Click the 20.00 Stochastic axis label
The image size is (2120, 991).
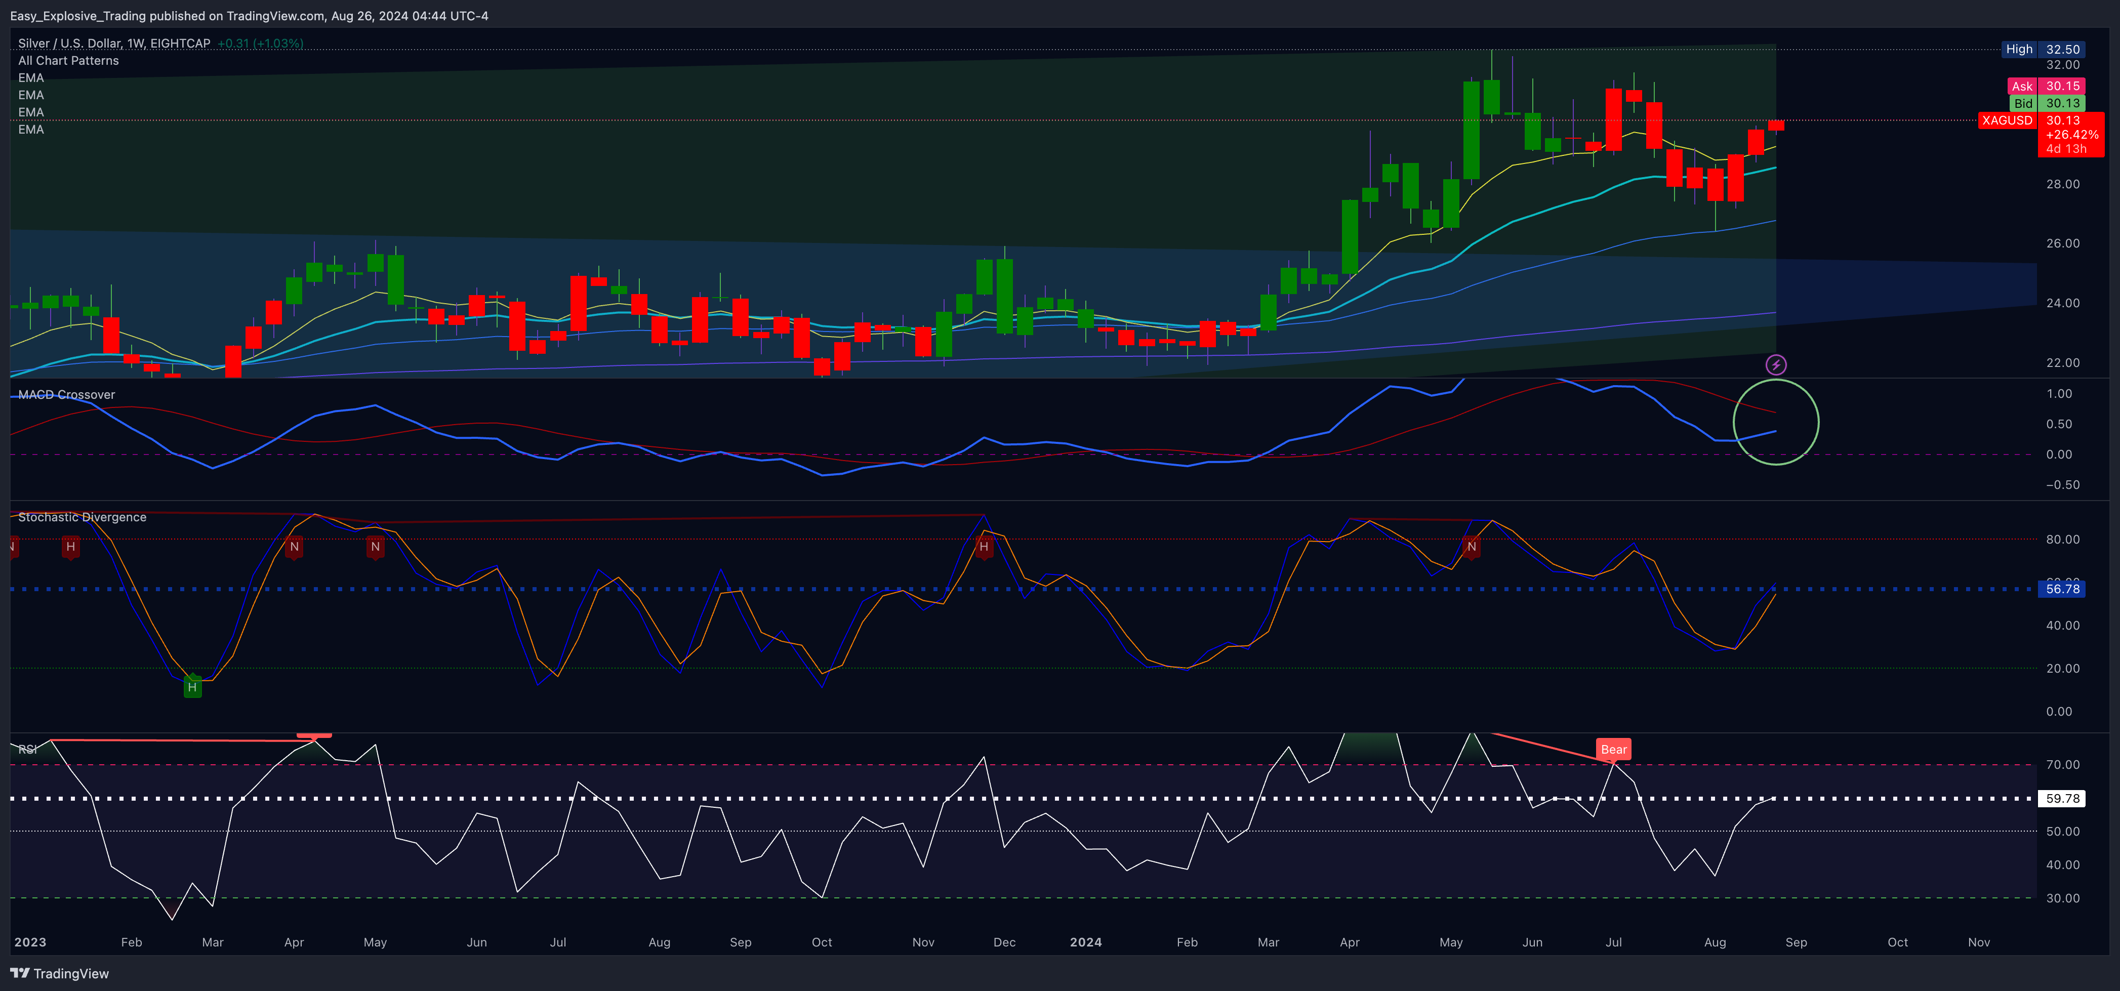pos(2062,669)
